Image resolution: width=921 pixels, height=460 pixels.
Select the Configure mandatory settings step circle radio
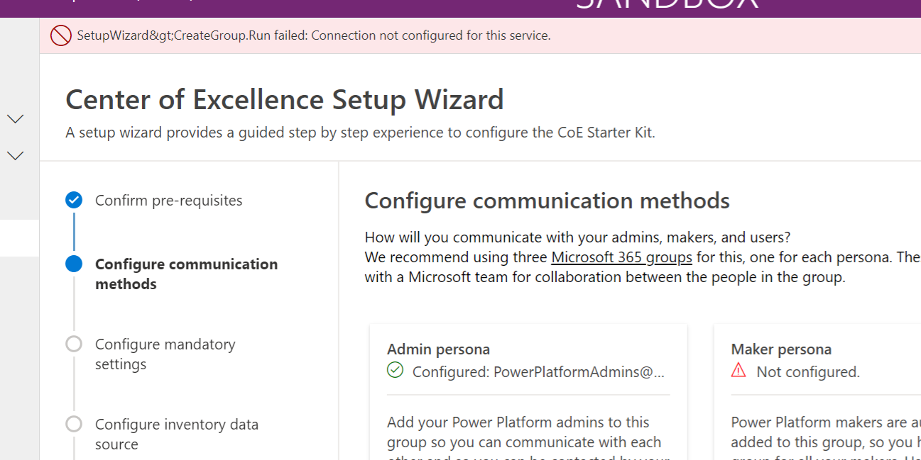pos(74,344)
